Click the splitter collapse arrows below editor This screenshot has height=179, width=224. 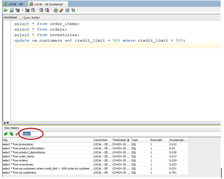(6, 123)
